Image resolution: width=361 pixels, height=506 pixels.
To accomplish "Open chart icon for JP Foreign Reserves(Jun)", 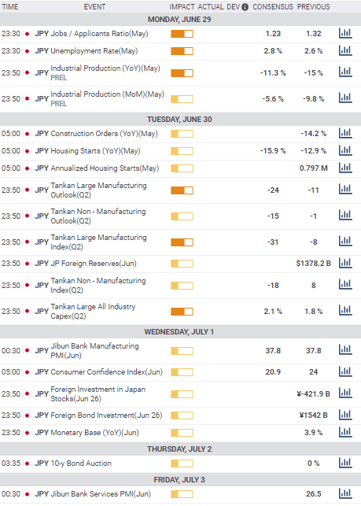I will 345,264.
